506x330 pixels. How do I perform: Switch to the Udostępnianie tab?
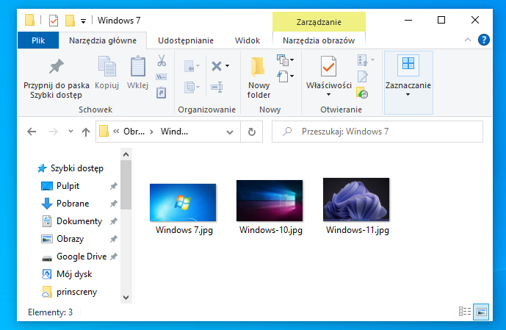pos(186,40)
